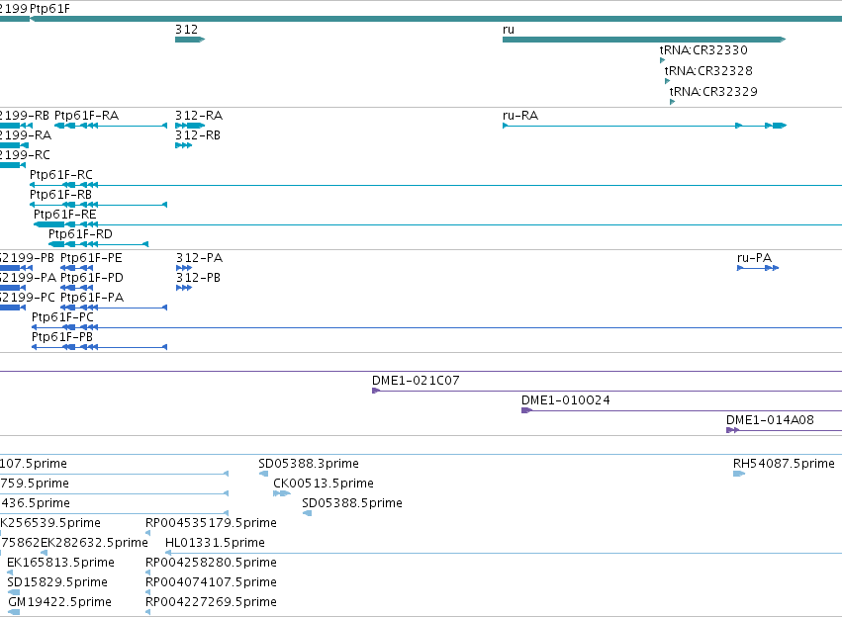This screenshot has height=617, width=842.
Task: Click EST SD05388.3prime
Action: coord(309,464)
